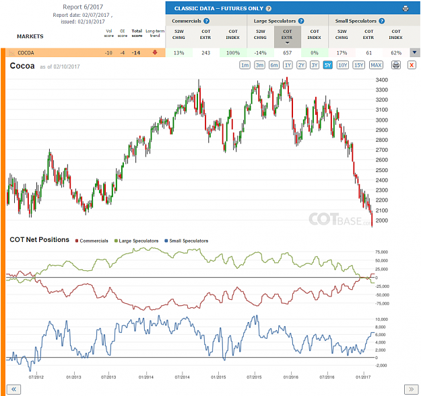The width and height of the screenshot is (421, 396).
Task: Go to next page with double-right arrow
Action: tap(411, 389)
